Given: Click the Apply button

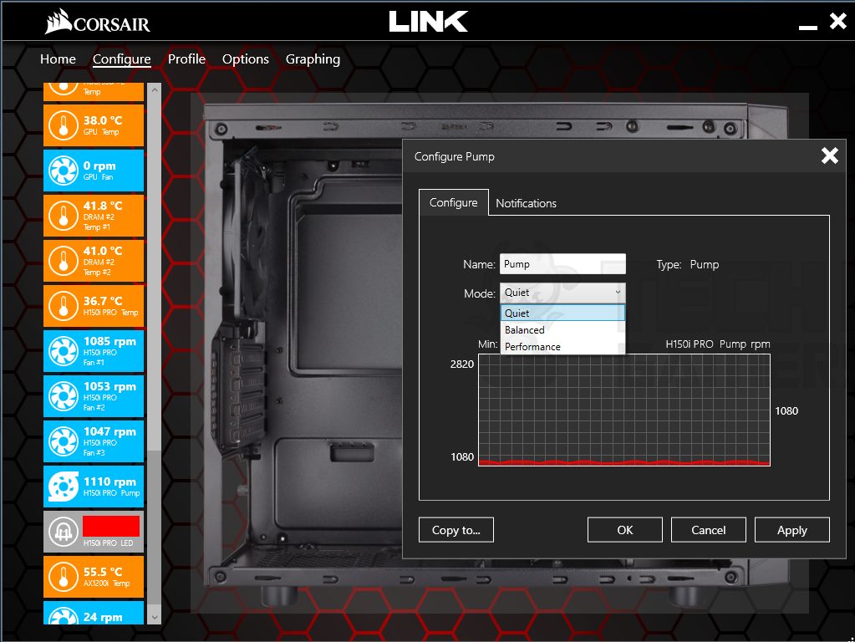Looking at the screenshot, I should (791, 530).
